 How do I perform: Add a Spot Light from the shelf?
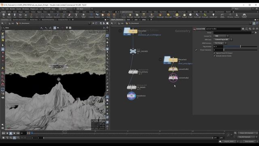[137, 15]
